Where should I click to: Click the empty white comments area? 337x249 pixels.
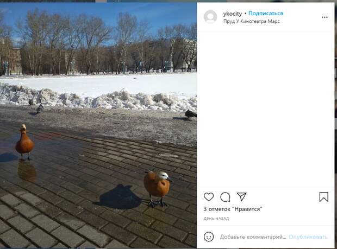click(x=266, y=110)
